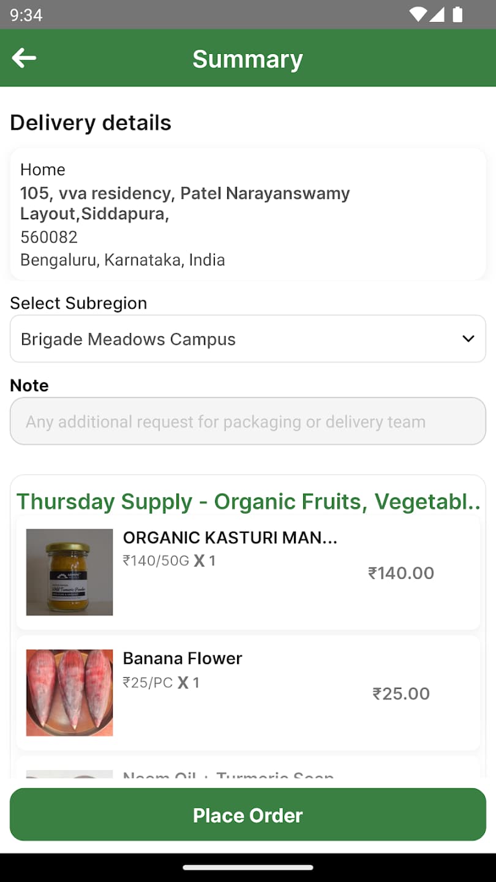Tap the cellular signal icon
This screenshot has height=882, width=496.
click(437, 14)
